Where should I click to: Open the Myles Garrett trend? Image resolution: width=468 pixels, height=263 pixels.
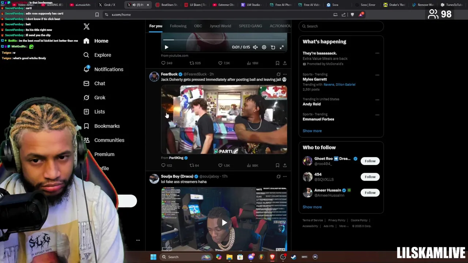click(x=315, y=79)
